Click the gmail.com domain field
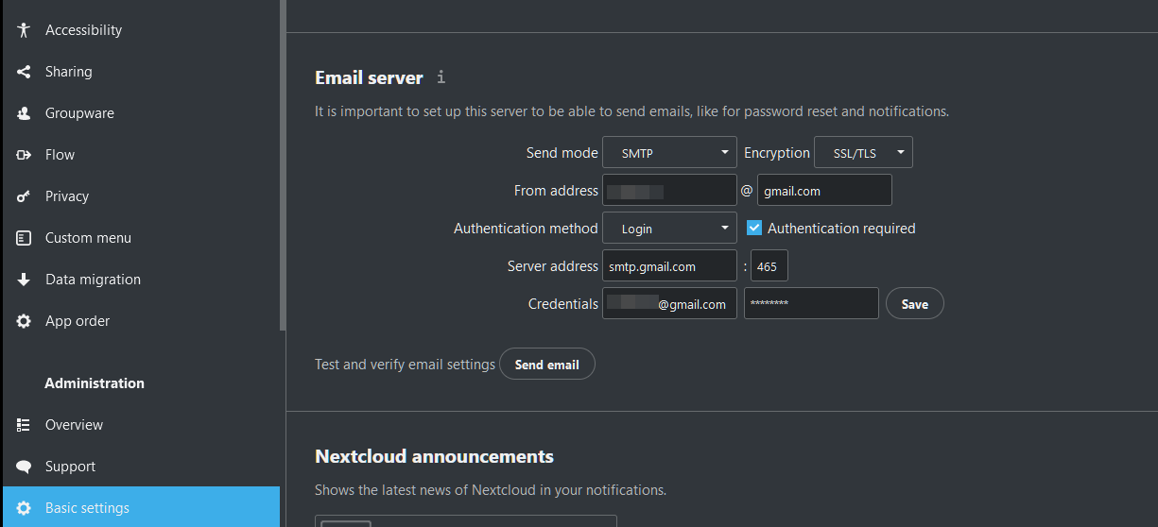The height and width of the screenshot is (527, 1158). [824, 190]
